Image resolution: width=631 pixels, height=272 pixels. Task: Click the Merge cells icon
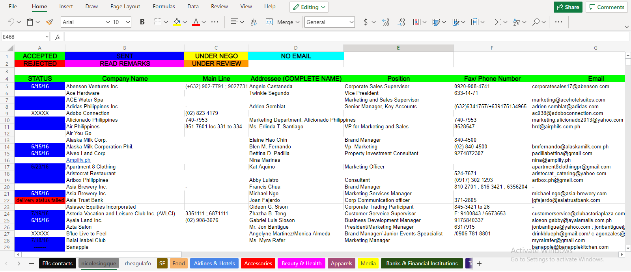coord(269,22)
